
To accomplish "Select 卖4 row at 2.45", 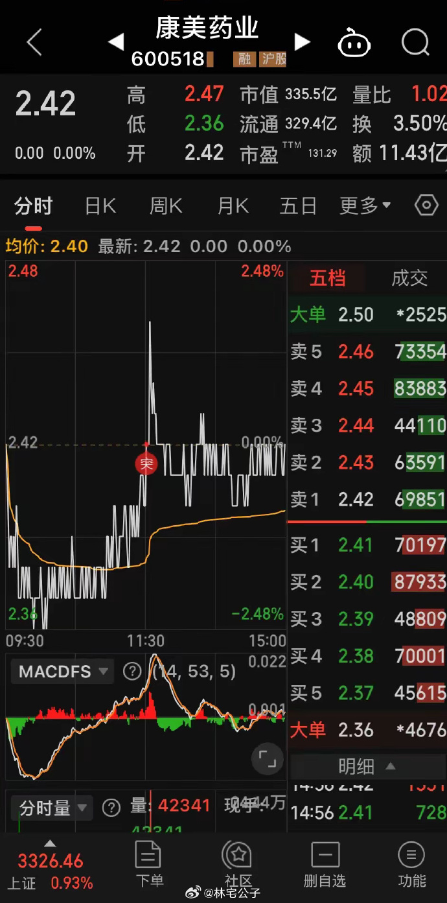I will 367,388.
